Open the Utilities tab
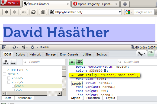This screenshot has height=104, width=157. click(87, 54)
